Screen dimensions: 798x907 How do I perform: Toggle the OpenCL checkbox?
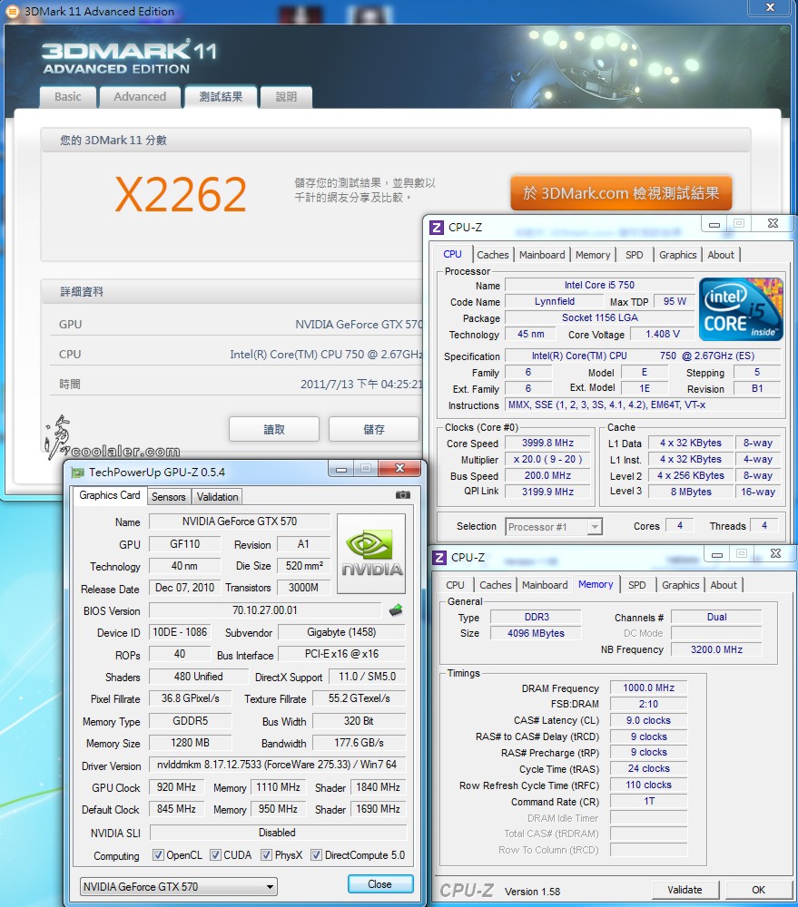[158, 855]
